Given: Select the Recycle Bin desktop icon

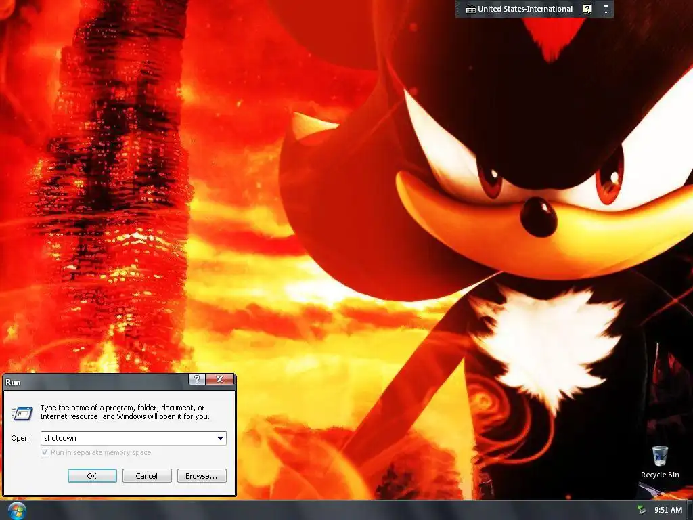Looking at the screenshot, I should tap(660, 462).
